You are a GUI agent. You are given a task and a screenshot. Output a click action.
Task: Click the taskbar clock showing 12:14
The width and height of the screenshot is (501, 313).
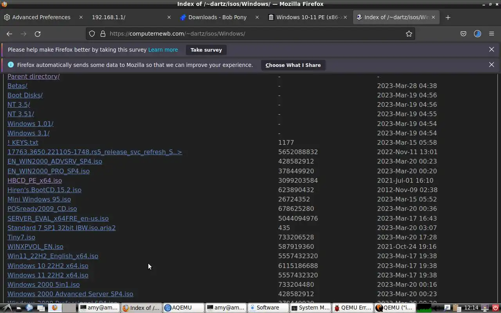tap(471, 308)
